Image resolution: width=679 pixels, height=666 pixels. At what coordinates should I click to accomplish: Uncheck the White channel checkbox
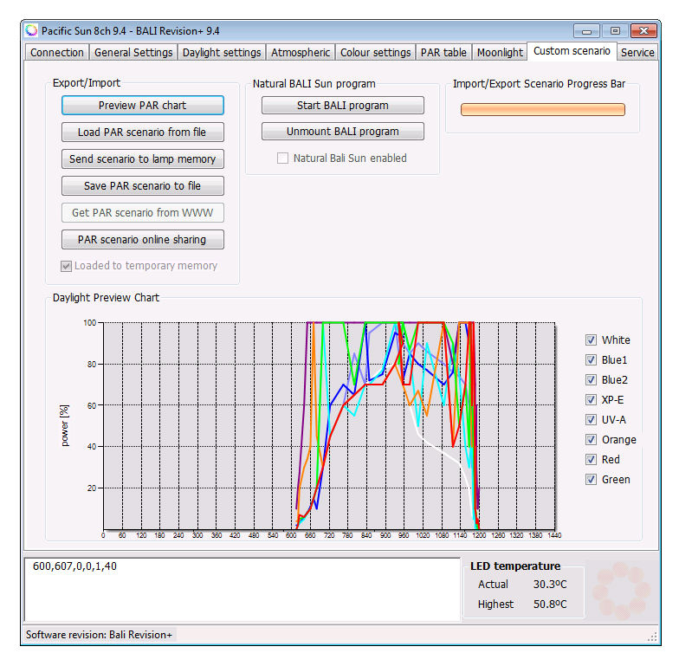[x=592, y=340]
